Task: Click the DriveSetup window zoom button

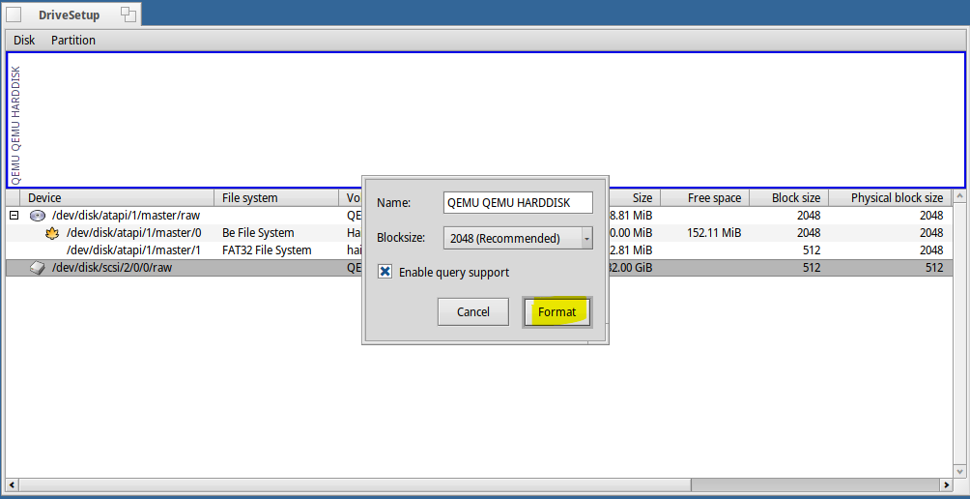Action: coord(128,15)
